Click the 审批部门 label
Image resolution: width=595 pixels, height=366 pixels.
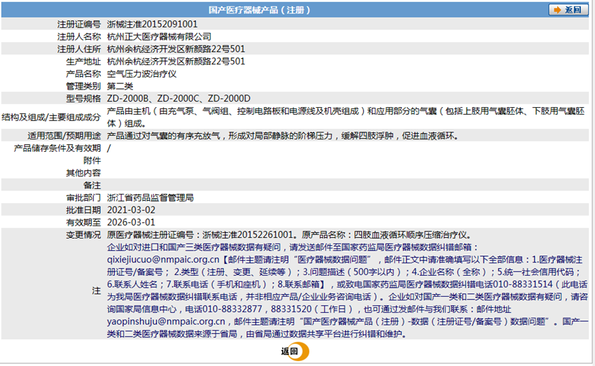click(83, 197)
